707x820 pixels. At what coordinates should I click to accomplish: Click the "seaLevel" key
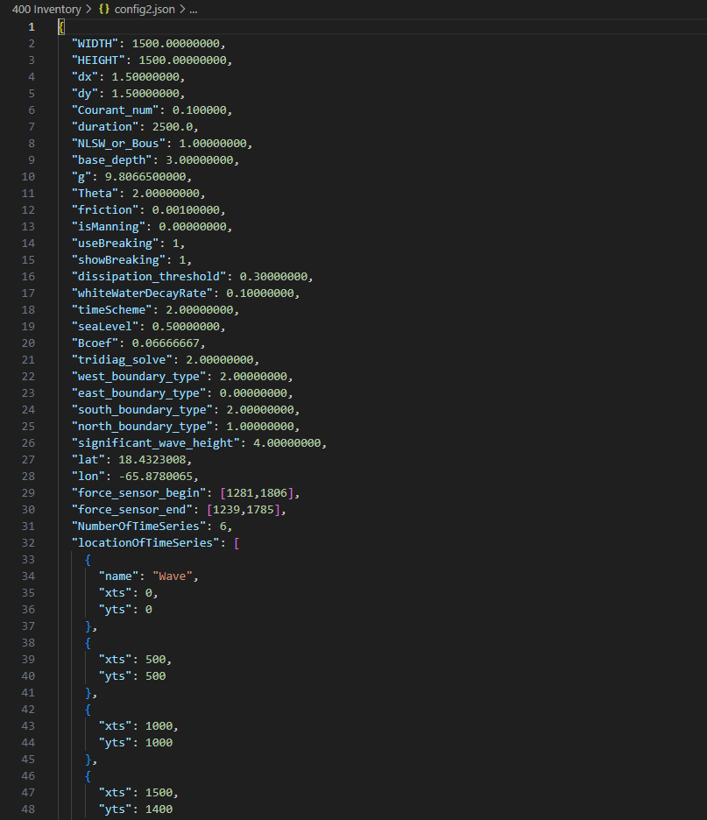(105, 327)
